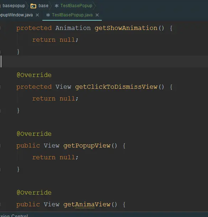
Task: Place cursor on getClickToDismissView method name
Action: click(x=116, y=87)
